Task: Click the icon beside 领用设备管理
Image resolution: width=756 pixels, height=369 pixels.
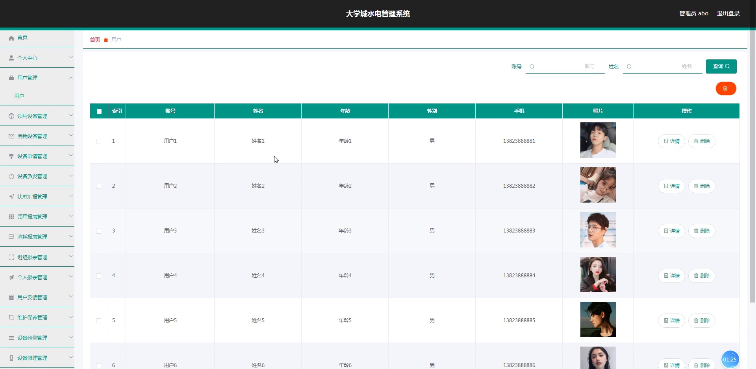Action: tap(11, 116)
